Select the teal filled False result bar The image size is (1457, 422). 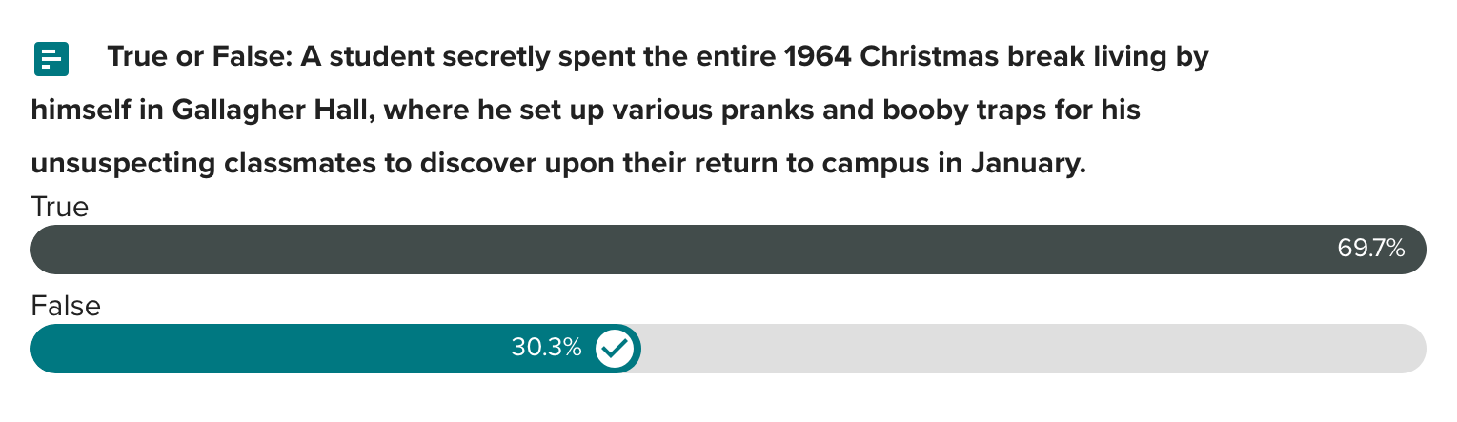286,349
